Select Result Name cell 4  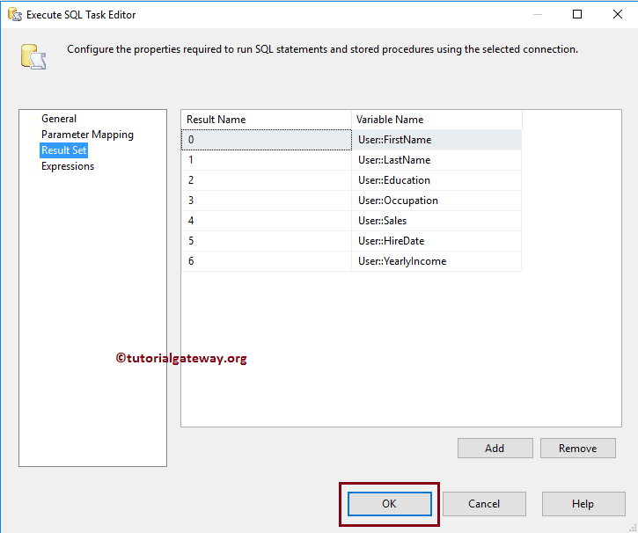tap(267, 221)
